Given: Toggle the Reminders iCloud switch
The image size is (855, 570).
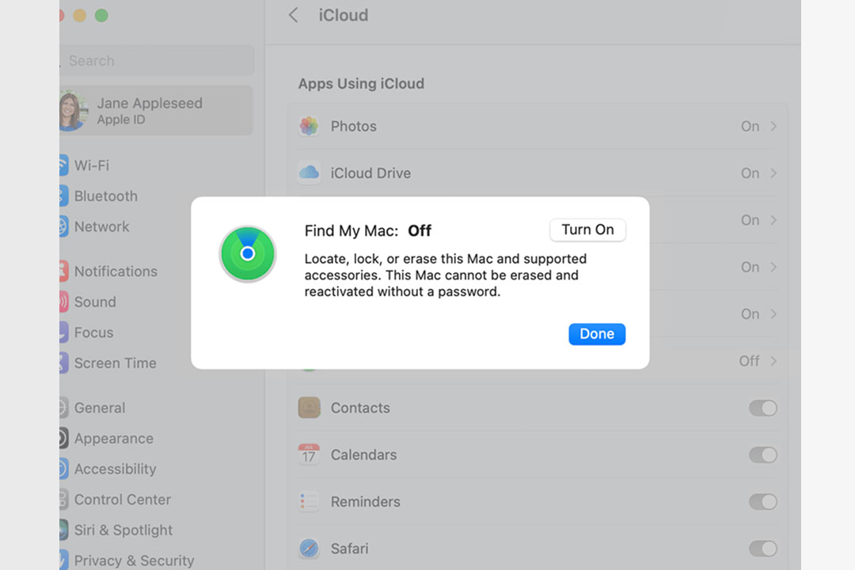Looking at the screenshot, I should (762, 502).
